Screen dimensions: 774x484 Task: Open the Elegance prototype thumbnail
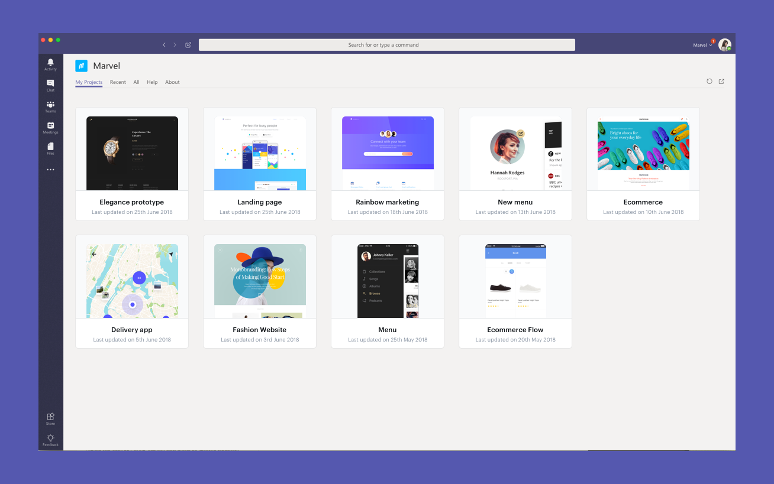[132, 153]
